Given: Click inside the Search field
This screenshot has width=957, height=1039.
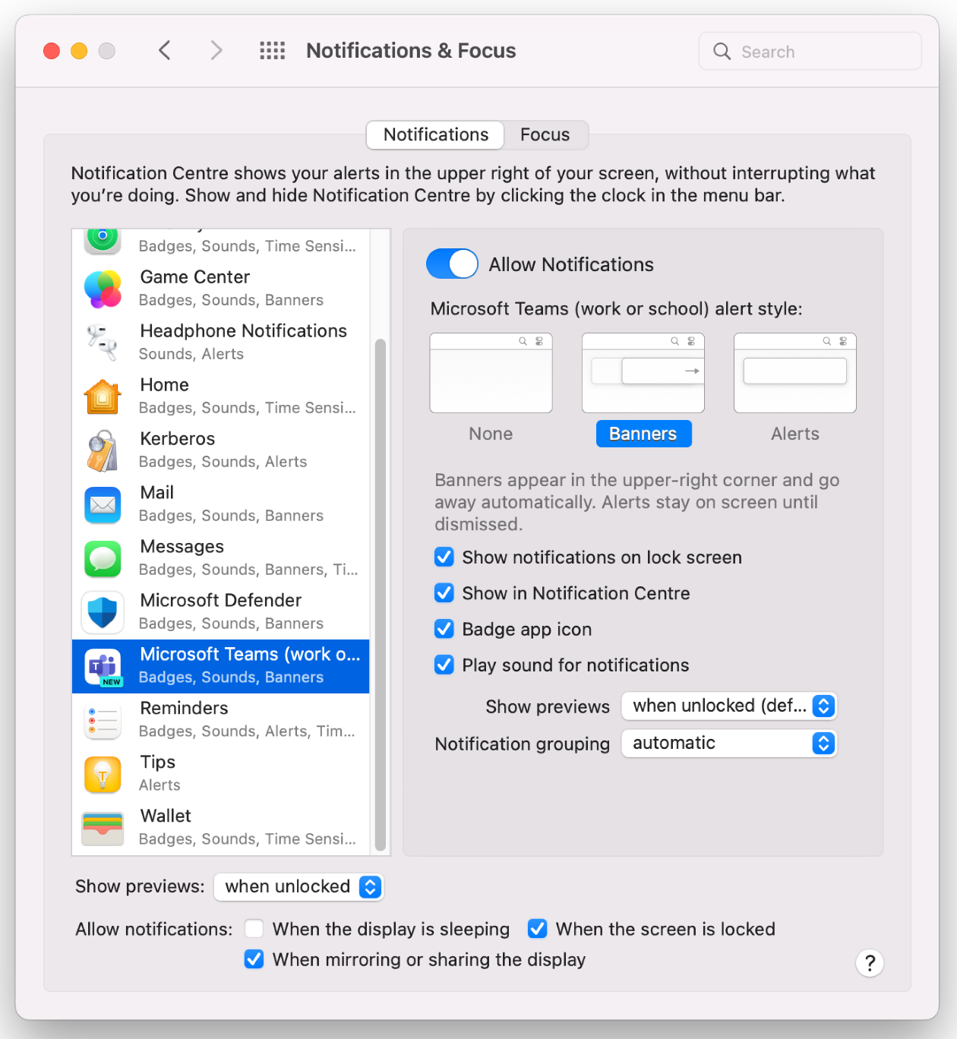Looking at the screenshot, I should pos(809,51).
